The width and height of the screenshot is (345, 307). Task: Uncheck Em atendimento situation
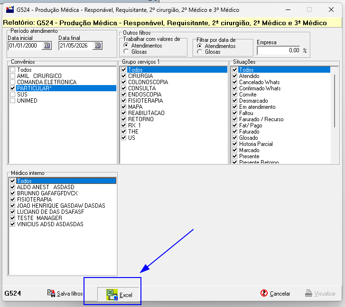click(235, 106)
